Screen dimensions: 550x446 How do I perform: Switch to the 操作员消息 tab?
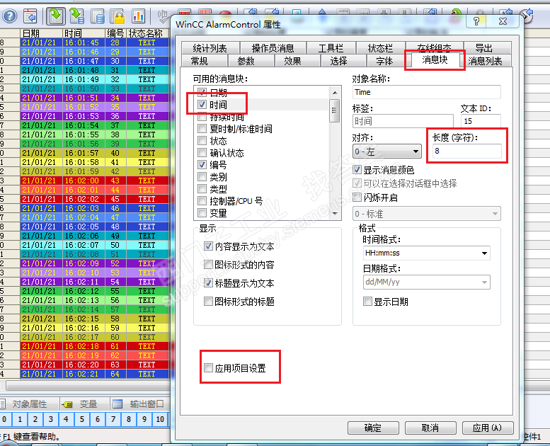click(x=273, y=48)
